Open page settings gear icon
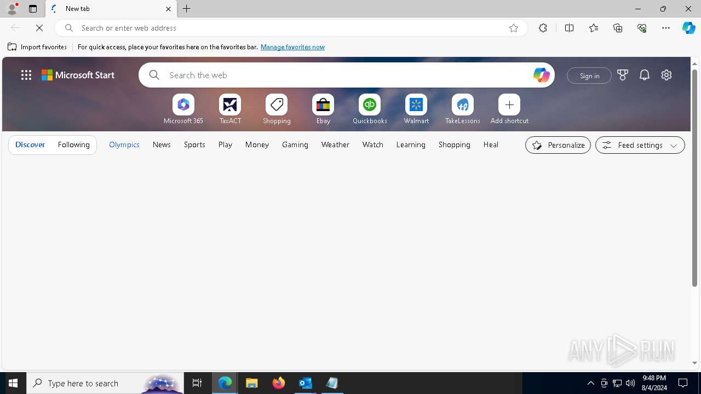701x394 pixels. [666, 75]
